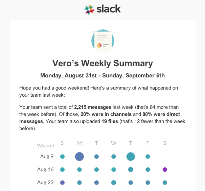Screen dimensions: 205x191
Task: Click the Aug 16 week label
Action: [x=46, y=169]
